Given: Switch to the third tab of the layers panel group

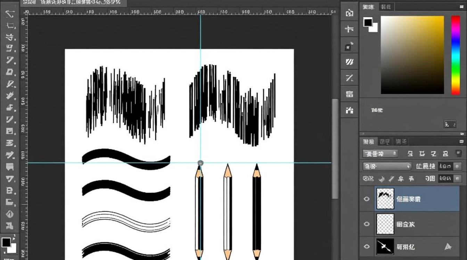Looking at the screenshot, I should click(x=401, y=141).
